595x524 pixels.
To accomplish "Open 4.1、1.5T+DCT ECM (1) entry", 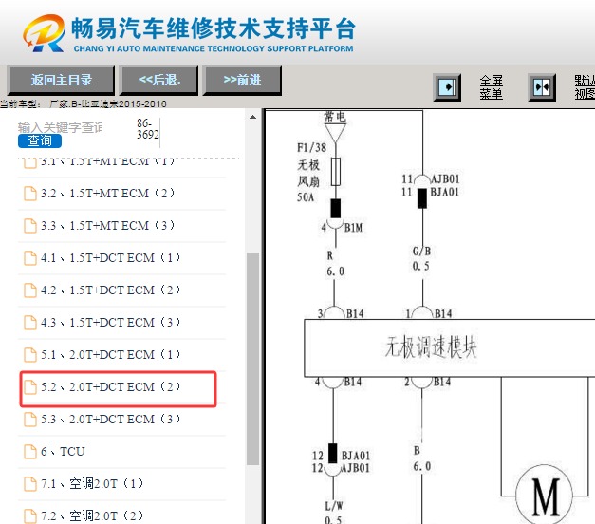I will [x=122, y=258].
